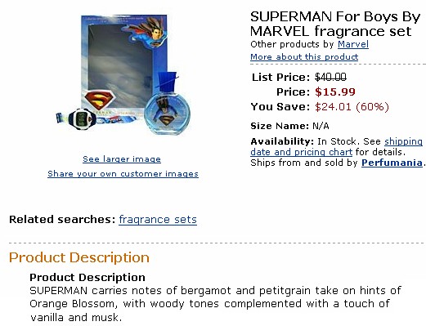Click 'Share your own customer images'
426x326 pixels.
coord(123,174)
